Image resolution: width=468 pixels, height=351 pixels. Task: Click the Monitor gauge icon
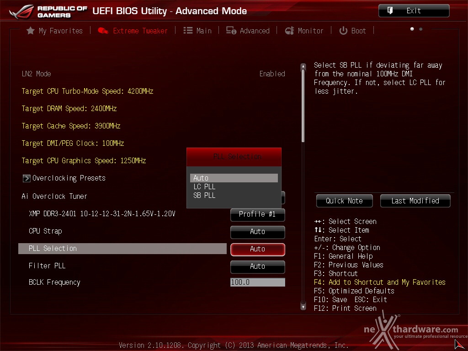[289, 31]
